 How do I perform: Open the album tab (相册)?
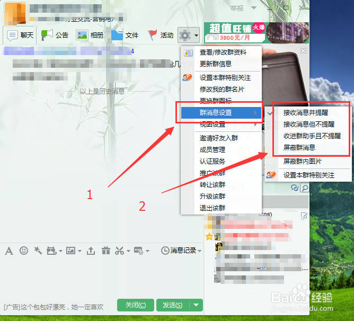(x=90, y=35)
